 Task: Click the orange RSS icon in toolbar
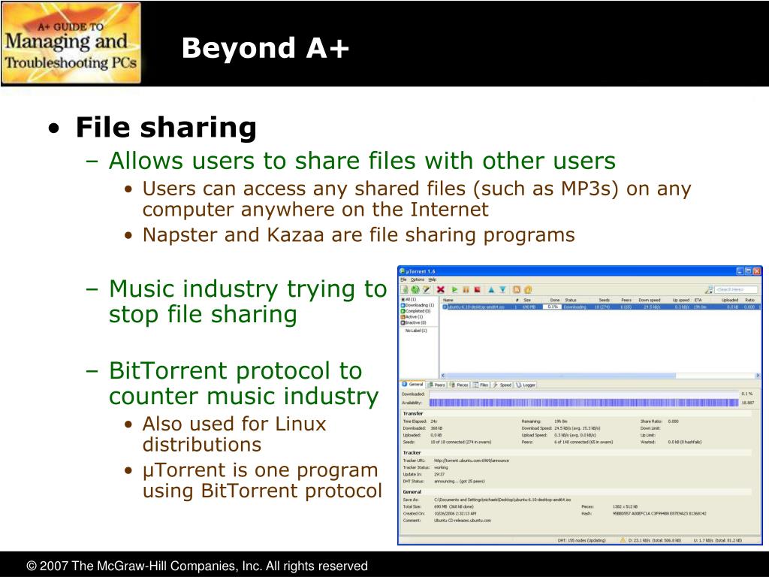(517, 290)
